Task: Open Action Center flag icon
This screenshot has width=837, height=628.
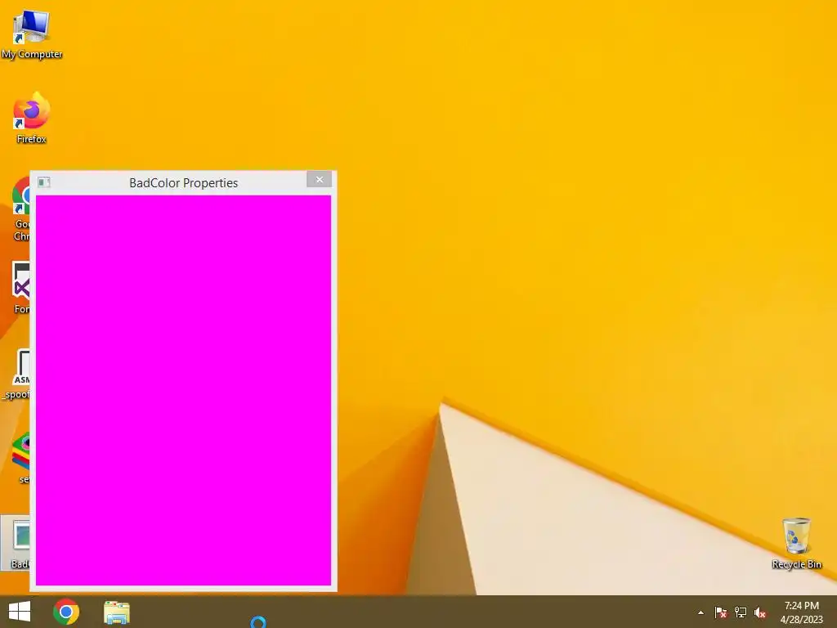Action: (721, 612)
